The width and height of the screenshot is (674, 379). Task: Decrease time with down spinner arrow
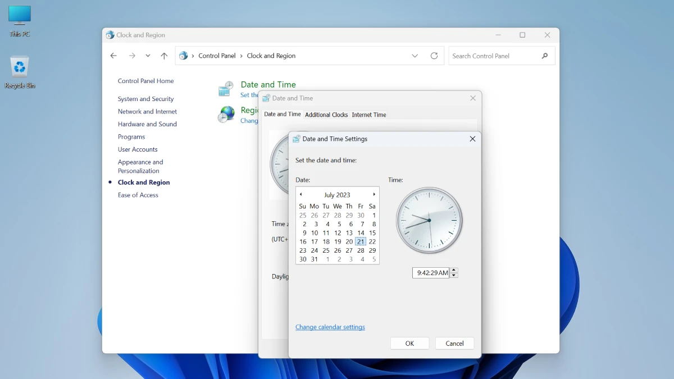tap(454, 275)
